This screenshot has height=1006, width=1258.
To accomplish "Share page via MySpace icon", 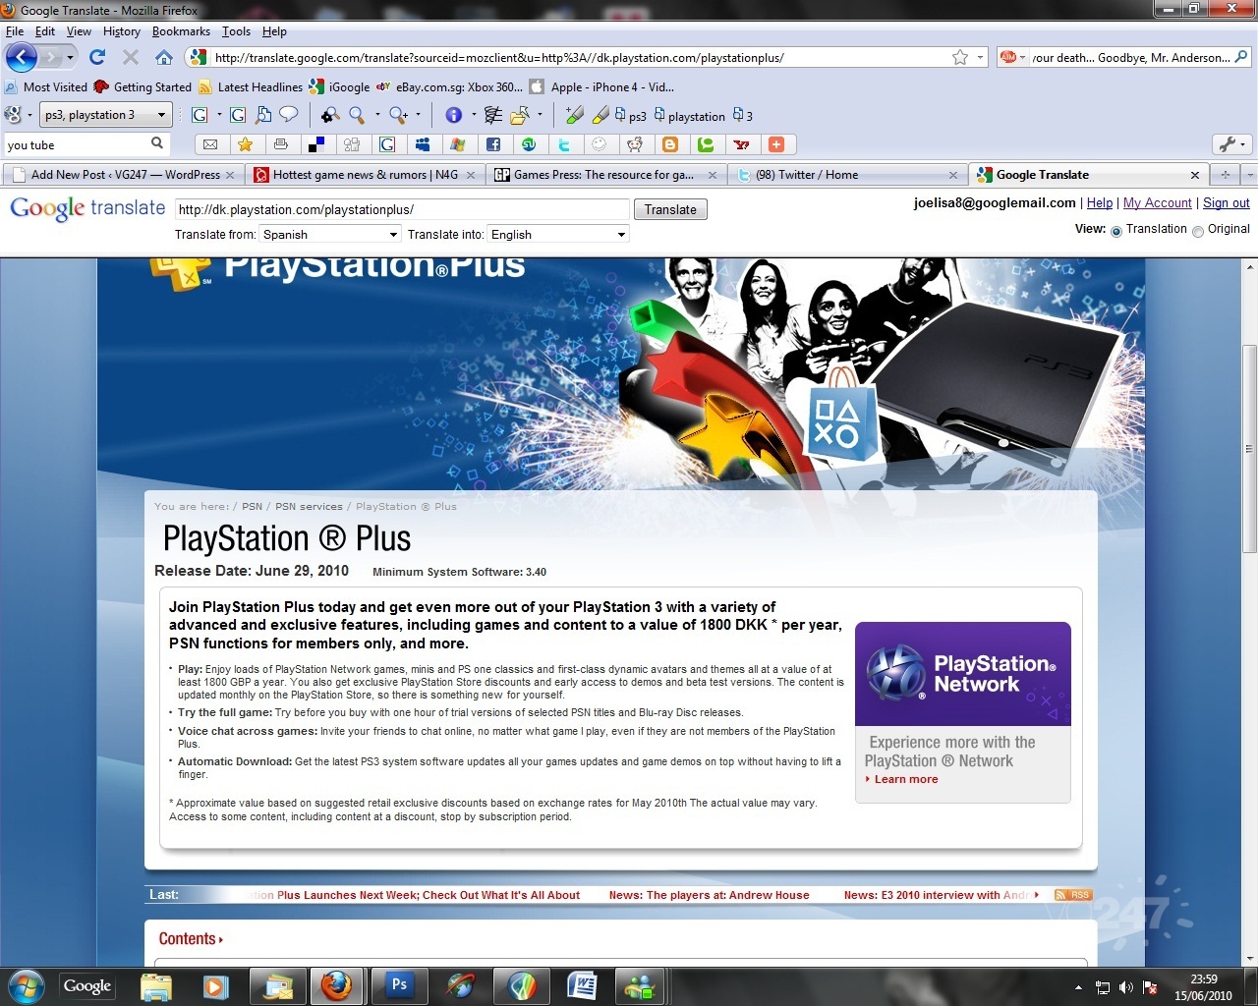I will [423, 144].
